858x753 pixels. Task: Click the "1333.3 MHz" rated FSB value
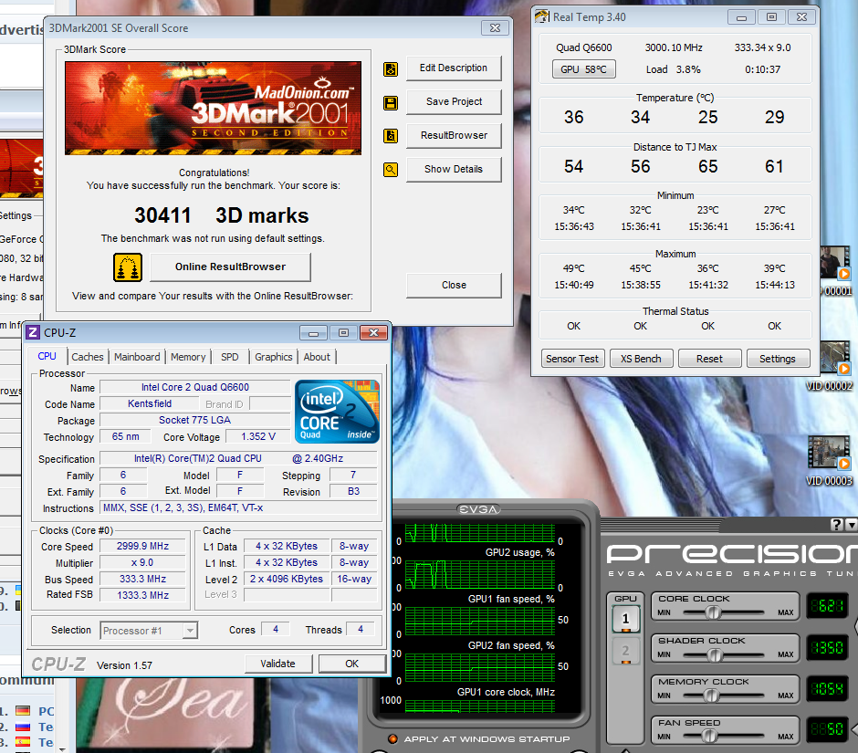tap(142, 595)
